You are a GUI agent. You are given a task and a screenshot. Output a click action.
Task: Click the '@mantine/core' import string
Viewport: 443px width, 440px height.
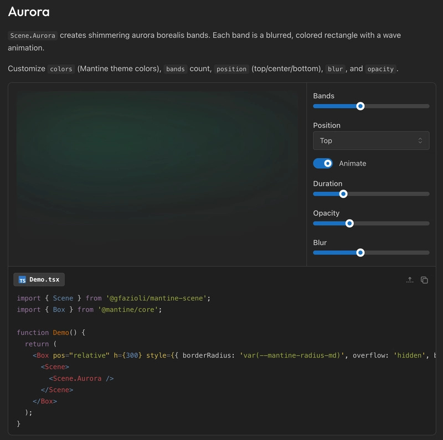click(128, 310)
